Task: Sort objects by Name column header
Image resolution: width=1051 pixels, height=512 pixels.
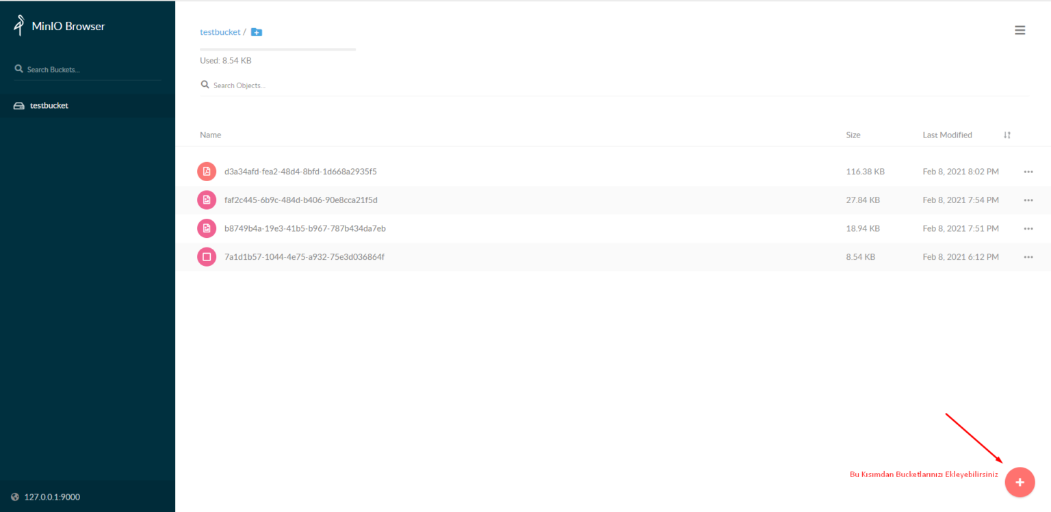Action: 211,135
